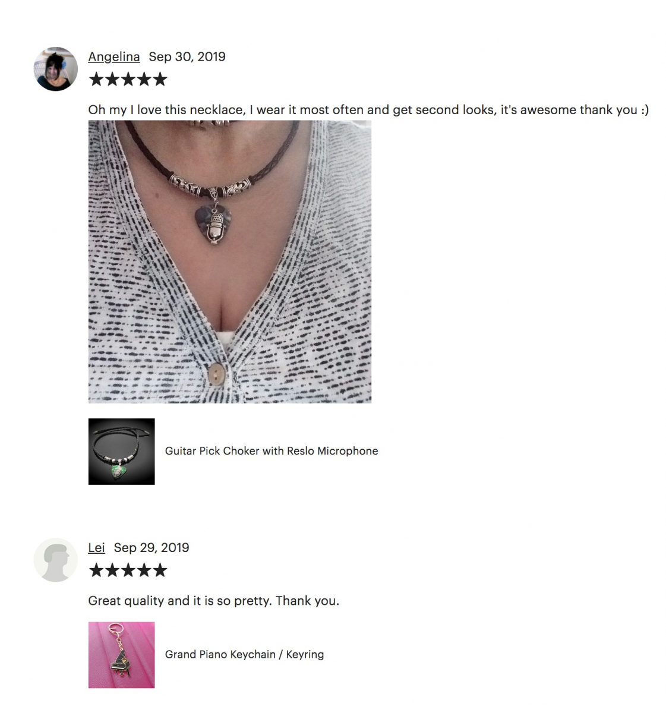Open the Guitar Pick Choker product thumbnail
Screen dimensions: 666x713
pos(122,452)
